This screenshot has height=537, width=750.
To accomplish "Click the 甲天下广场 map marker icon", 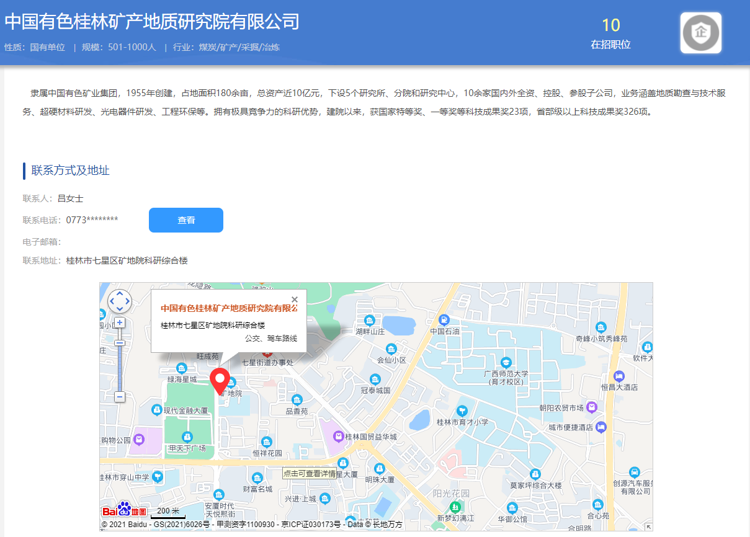I will (x=187, y=437).
